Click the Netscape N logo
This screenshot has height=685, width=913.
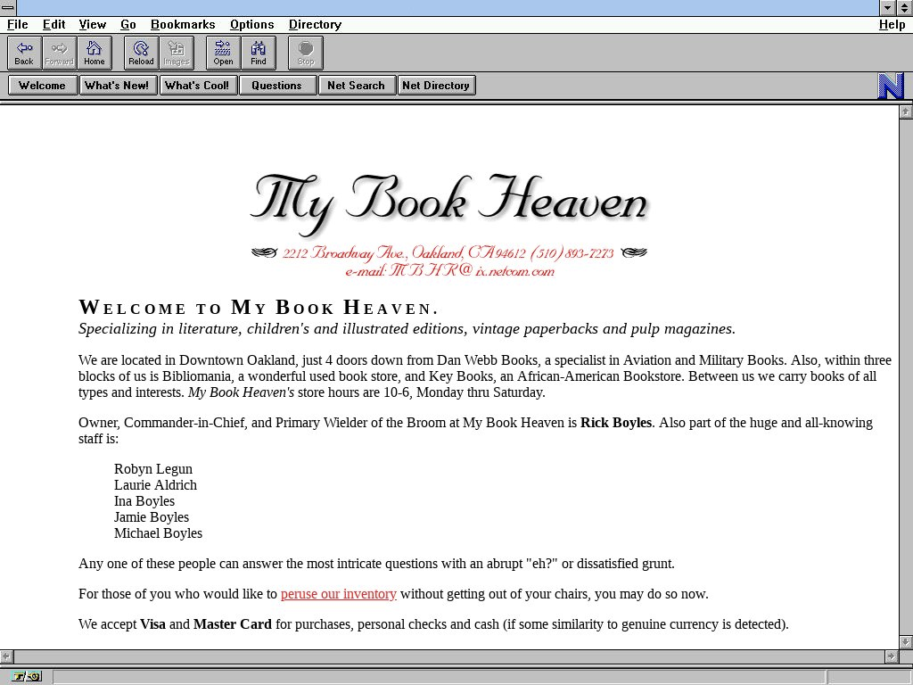point(891,87)
